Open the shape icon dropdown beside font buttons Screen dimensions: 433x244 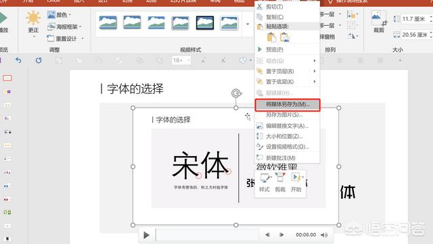coord(245,60)
